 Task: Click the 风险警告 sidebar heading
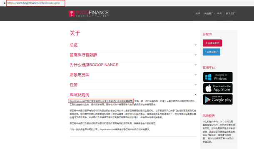(209, 116)
